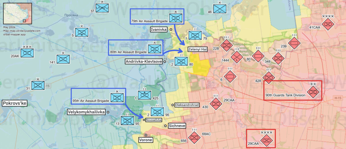
Task: Select the Velykomykhailivka label
Action: point(86,112)
